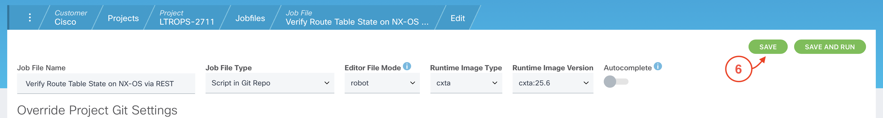Click the Editor File Mode info icon
Image resolution: width=883 pixels, height=118 pixels.
pos(407,66)
